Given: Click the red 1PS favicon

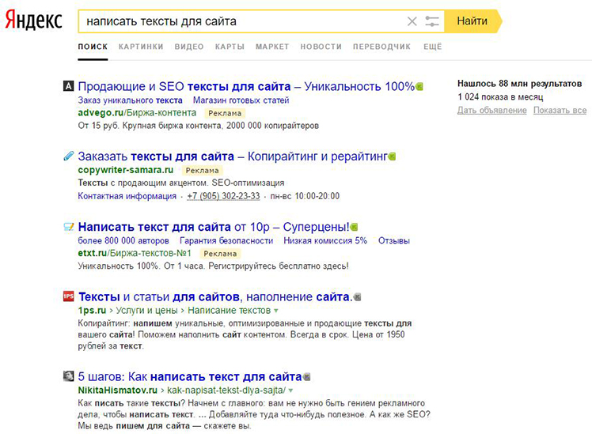Looking at the screenshot, I should pyautogui.click(x=68, y=296).
